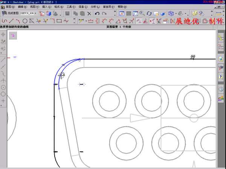Toggle the existing point plus snap option in the left toolbar
226x169 pixels.
3,101
